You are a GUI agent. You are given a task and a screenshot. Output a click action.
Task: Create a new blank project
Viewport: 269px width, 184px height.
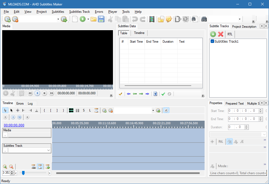tap(75, 19)
